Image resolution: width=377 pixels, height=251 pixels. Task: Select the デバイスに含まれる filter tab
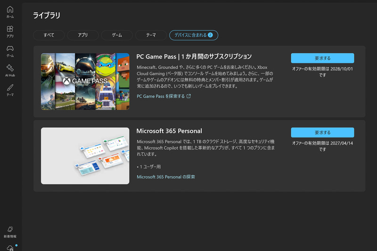coord(194,35)
